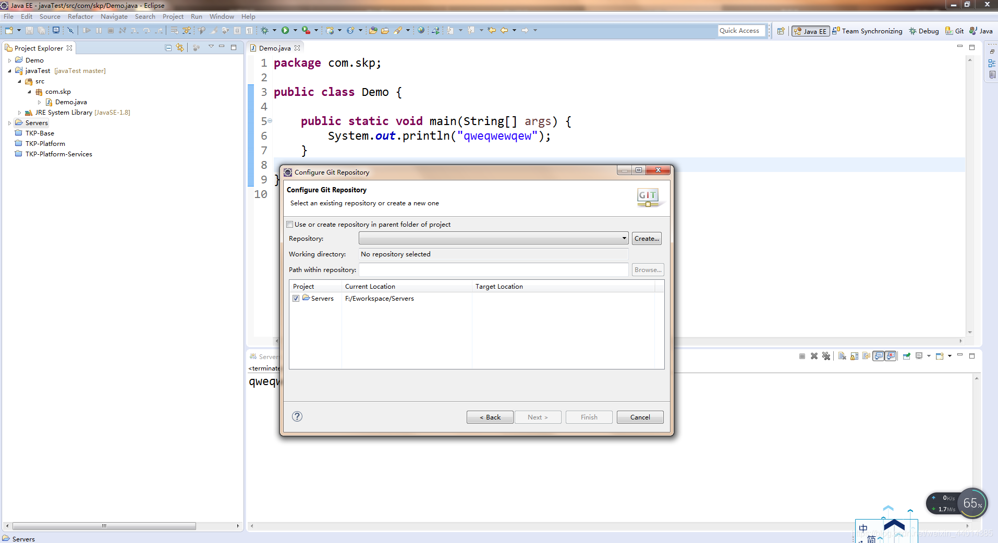Viewport: 998px width, 543px height.
Task: Expand the Demo project tree node
Action: [9, 60]
